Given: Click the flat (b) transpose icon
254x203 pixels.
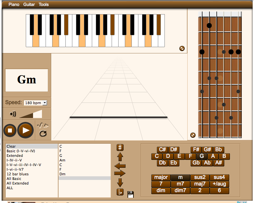Looking at the screenshot, I should point(120,192).
